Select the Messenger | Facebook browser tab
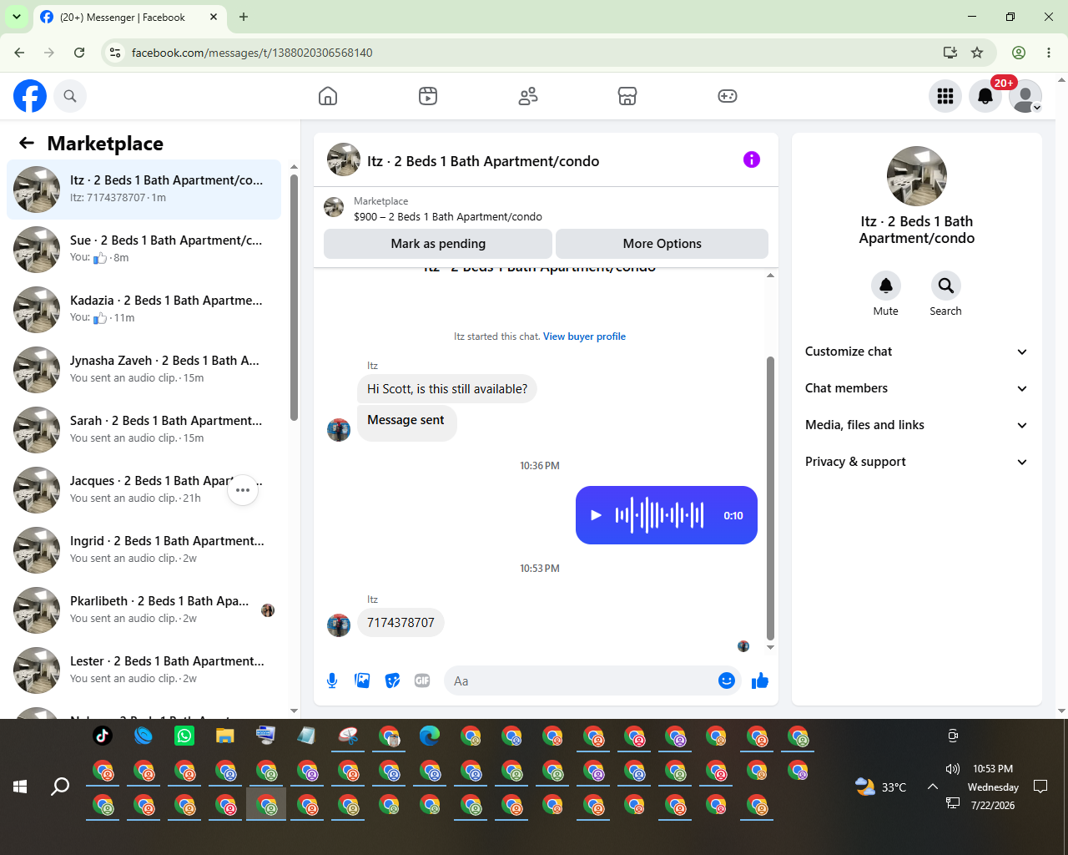The width and height of the screenshot is (1068, 855). pos(129,17)
